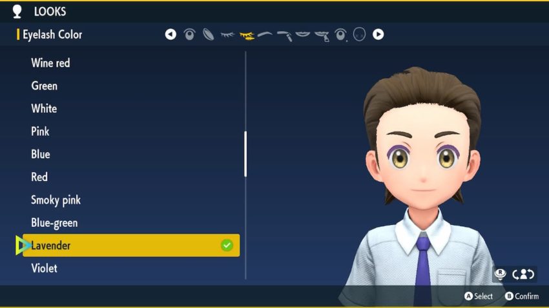Choose the White eyelash color
Screen dimensions: 549x308
(x=131, y=109)
